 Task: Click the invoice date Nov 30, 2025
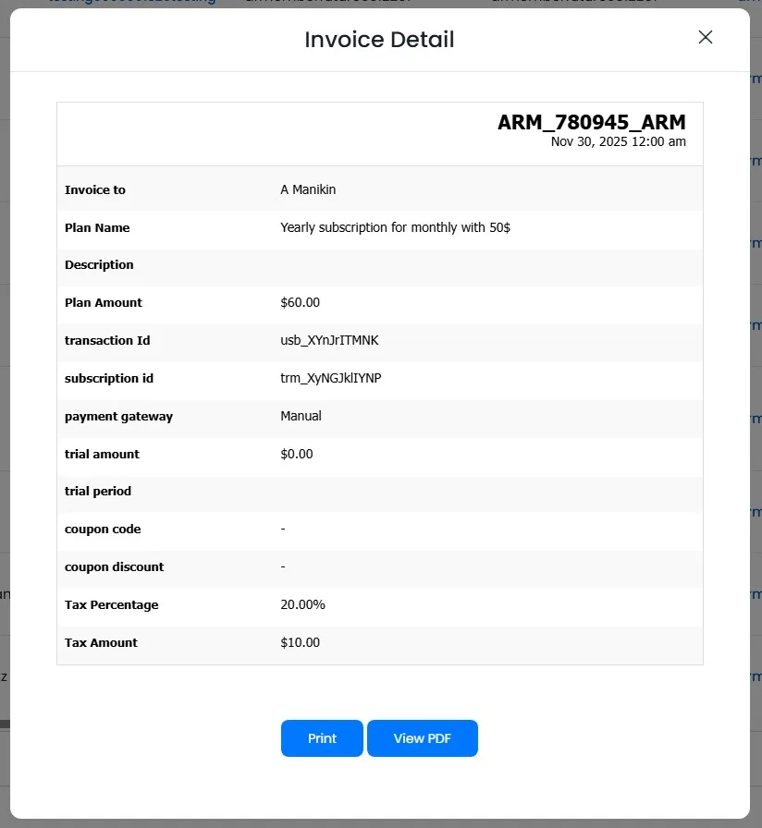click(x=618, y=141)
